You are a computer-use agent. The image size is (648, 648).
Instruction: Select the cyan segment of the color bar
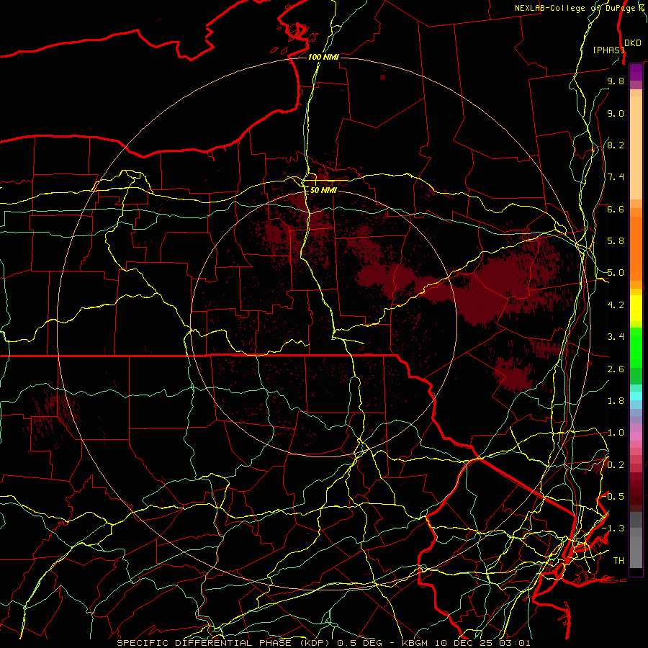click(636, 396)
